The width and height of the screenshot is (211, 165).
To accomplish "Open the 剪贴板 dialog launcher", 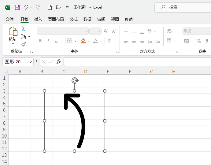I will pos(32,52).
